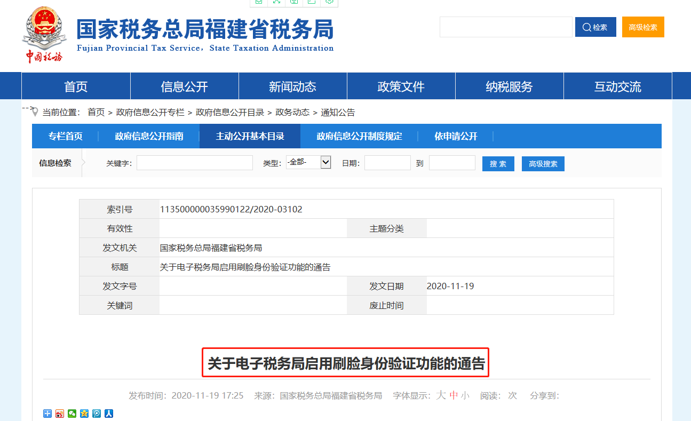Click the orange 高级检索 button
This screenshot has height=421, width=691.
[643, 27]
